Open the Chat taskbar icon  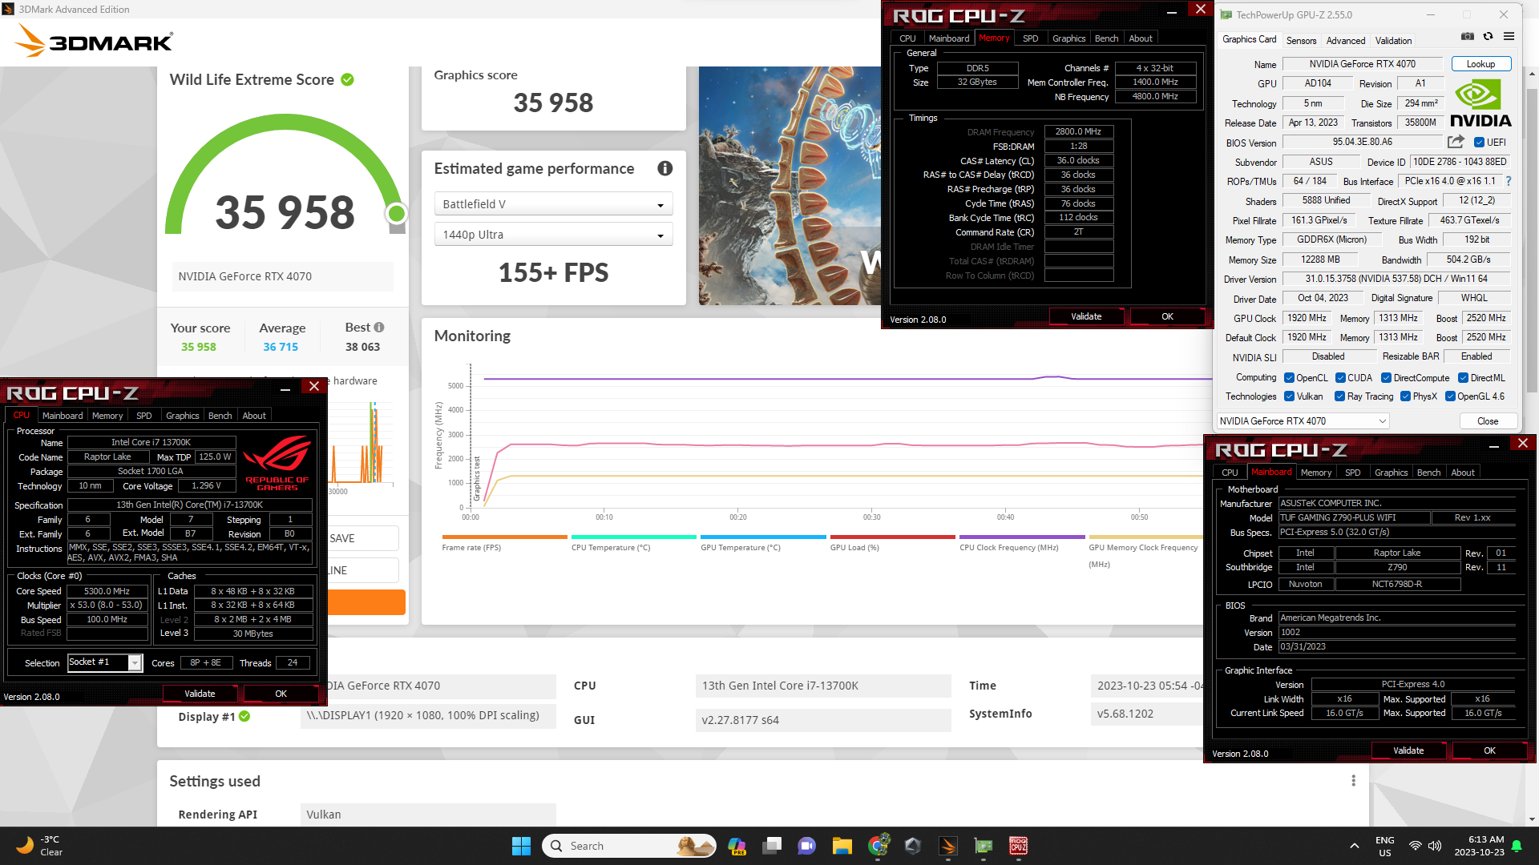pos(806,846)
